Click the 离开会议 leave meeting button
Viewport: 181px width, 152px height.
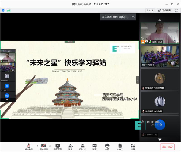click(167, 147)
